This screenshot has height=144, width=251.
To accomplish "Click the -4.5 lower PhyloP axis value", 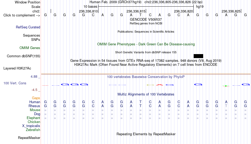I will [x=34, y=90].
